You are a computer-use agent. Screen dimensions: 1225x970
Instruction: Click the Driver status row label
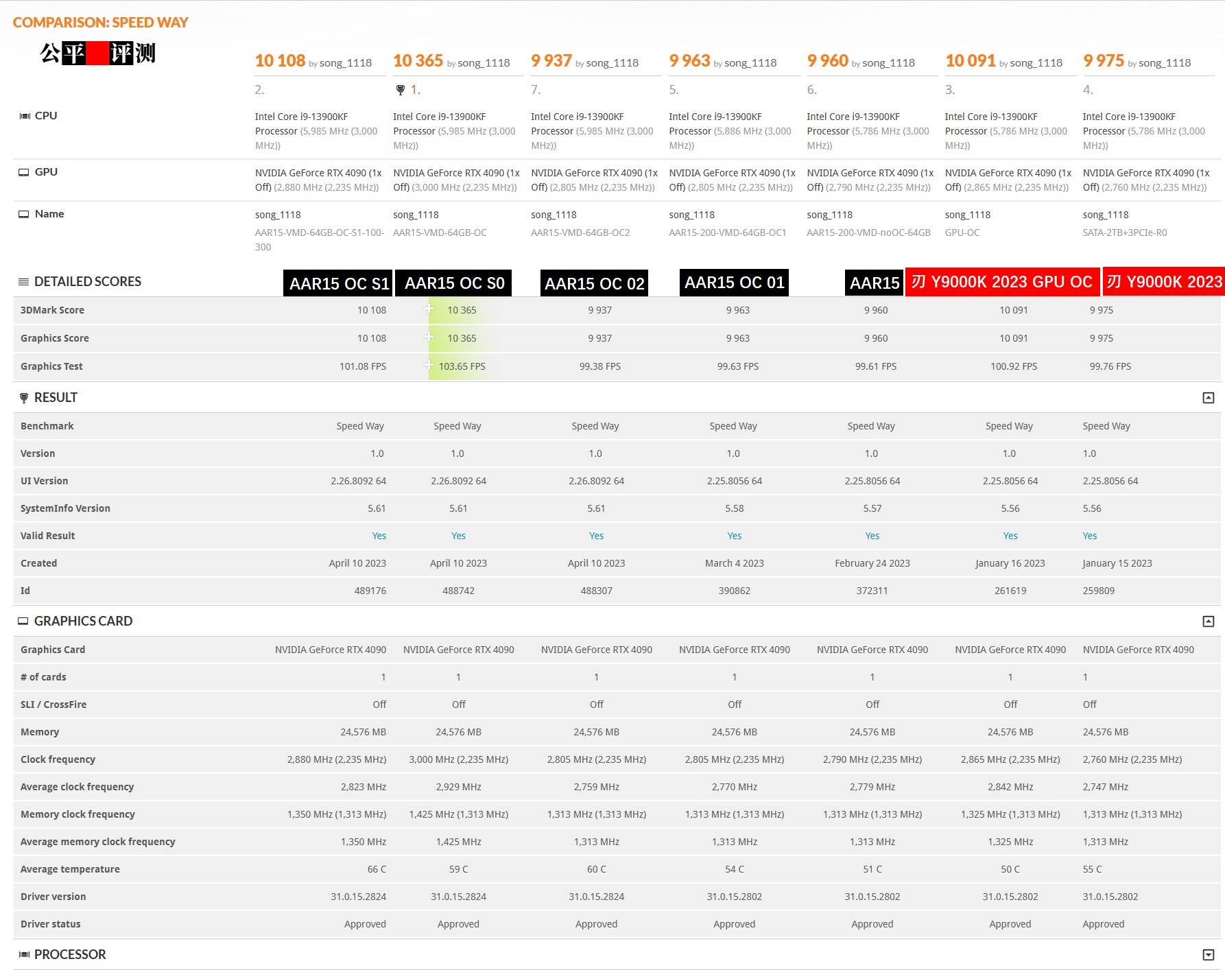[x=51, y=925]
